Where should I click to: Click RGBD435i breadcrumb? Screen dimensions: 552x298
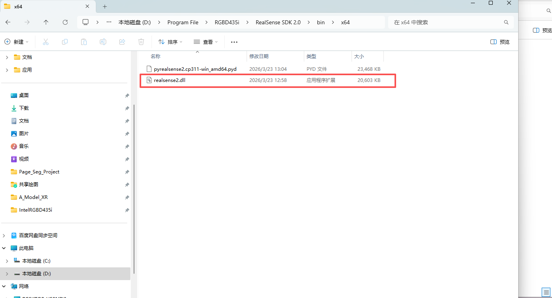[227, 22]
